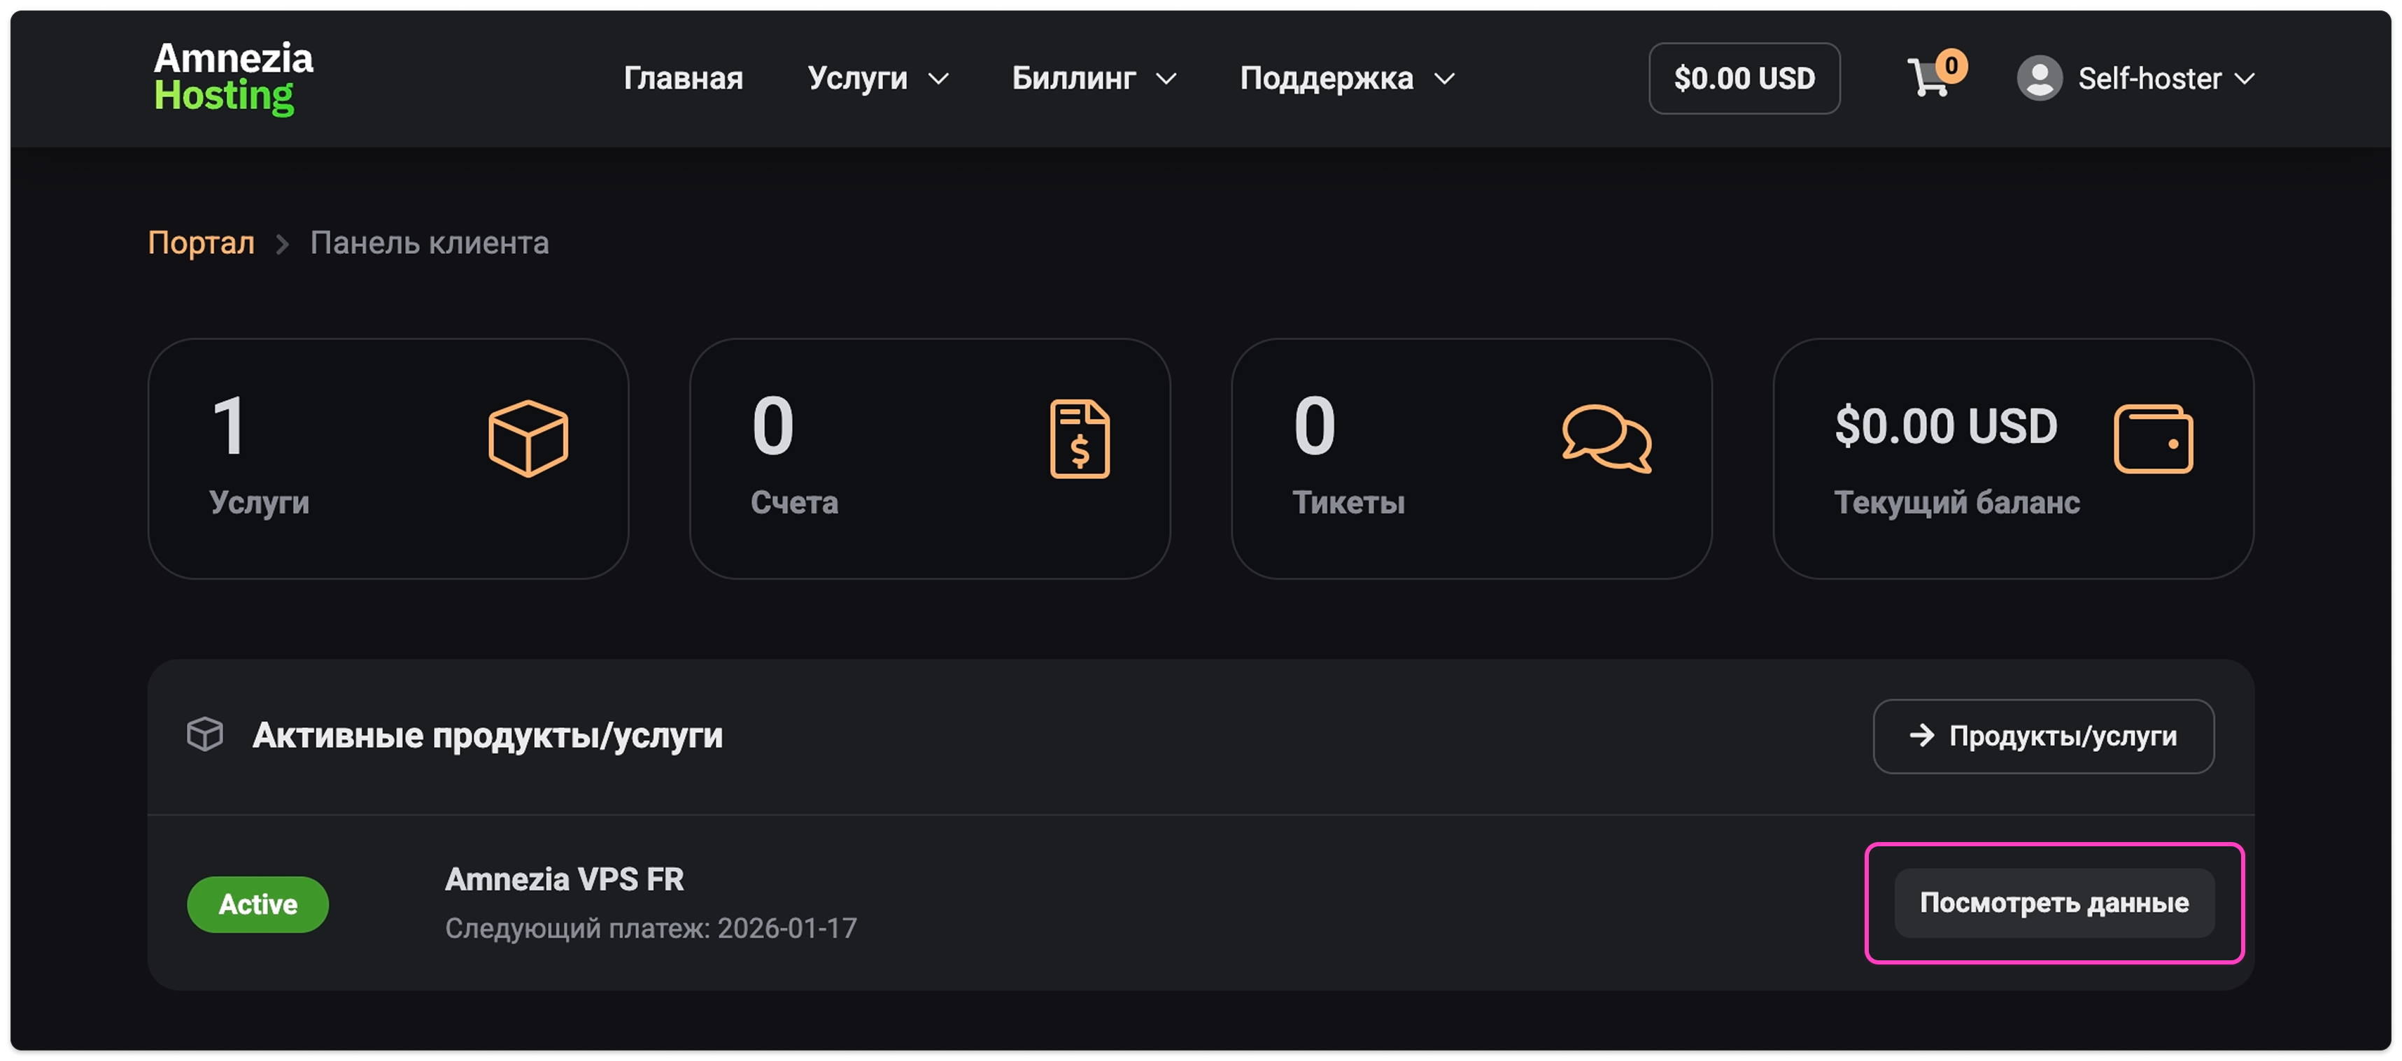Select the Amnezia VPS FR service name
This screenshot has height=1061, width=2402.
[564, 879]
